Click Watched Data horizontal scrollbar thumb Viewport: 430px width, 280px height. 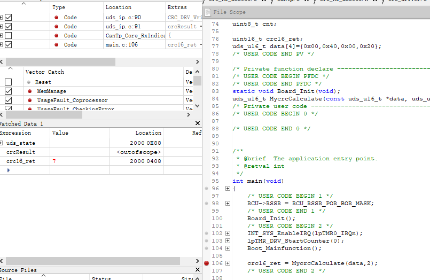coord(93,261)
